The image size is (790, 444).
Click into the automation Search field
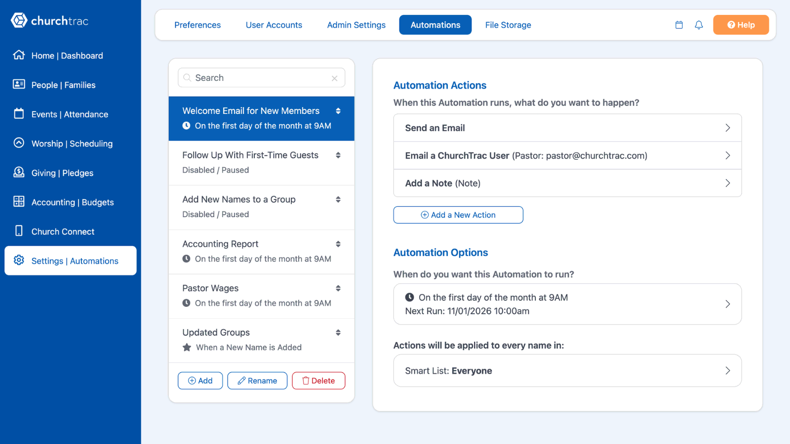coord(261,78)
